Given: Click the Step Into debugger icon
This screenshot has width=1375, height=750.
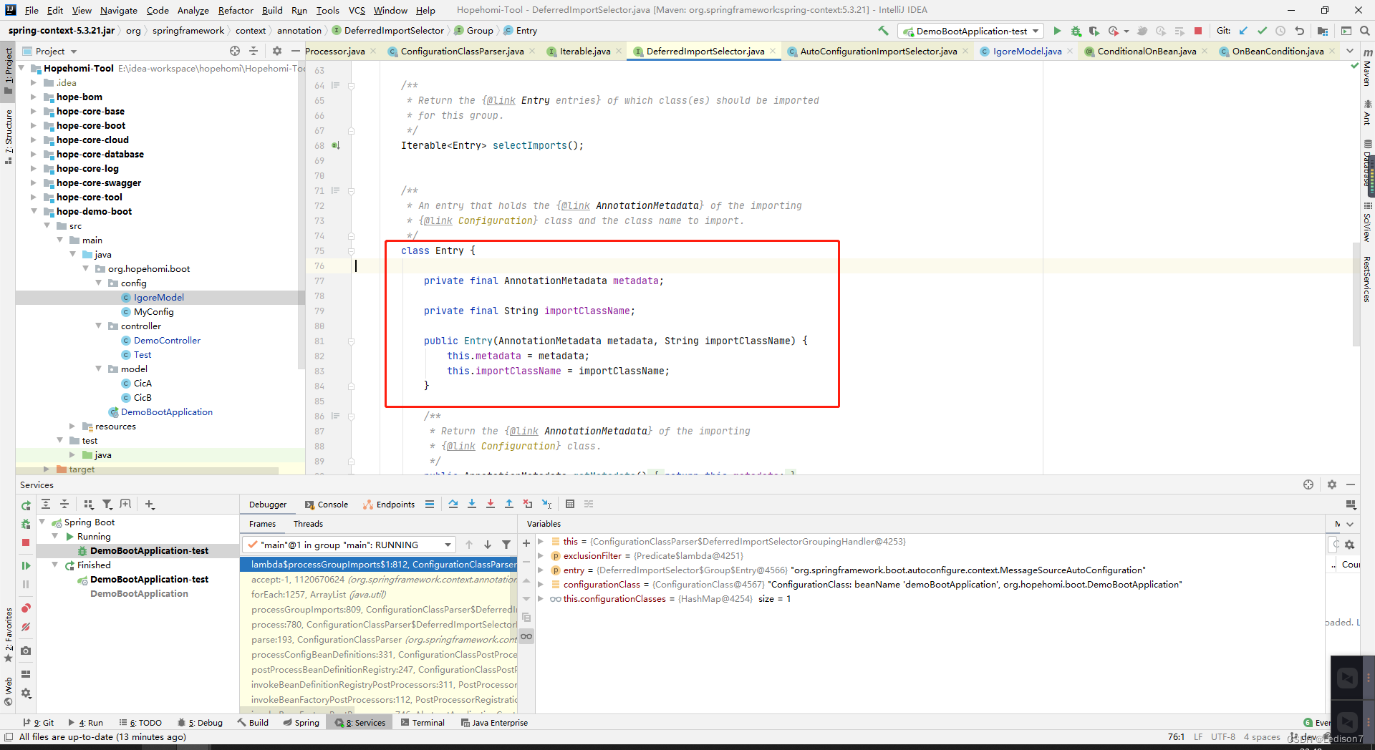Looking at the screenshot, I should (x=472, y=505).
